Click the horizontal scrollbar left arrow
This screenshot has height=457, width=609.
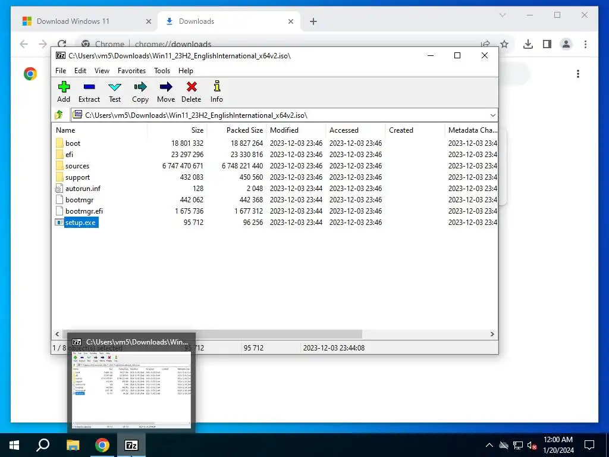[x=57, y=334]
